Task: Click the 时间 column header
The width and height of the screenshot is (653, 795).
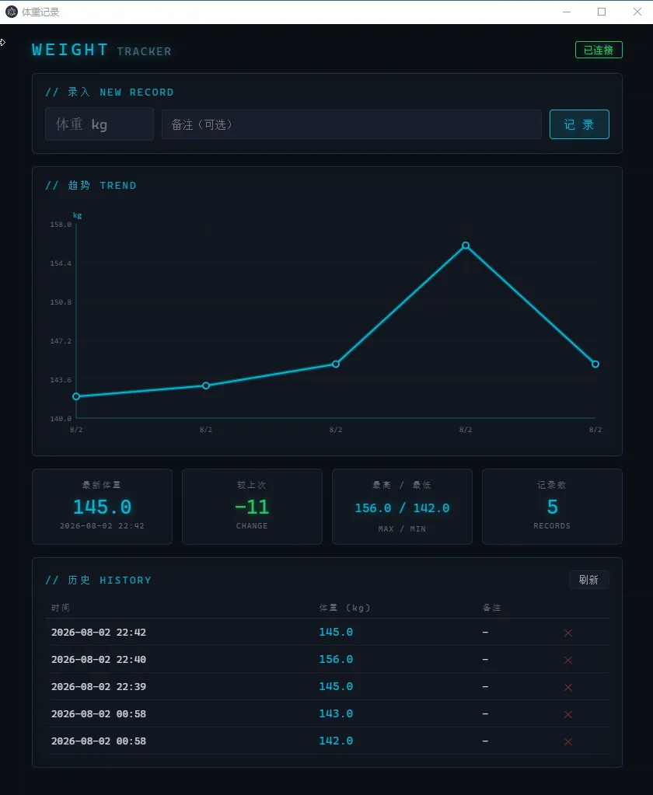Action: pyautogui.click(x=61, y=608)
